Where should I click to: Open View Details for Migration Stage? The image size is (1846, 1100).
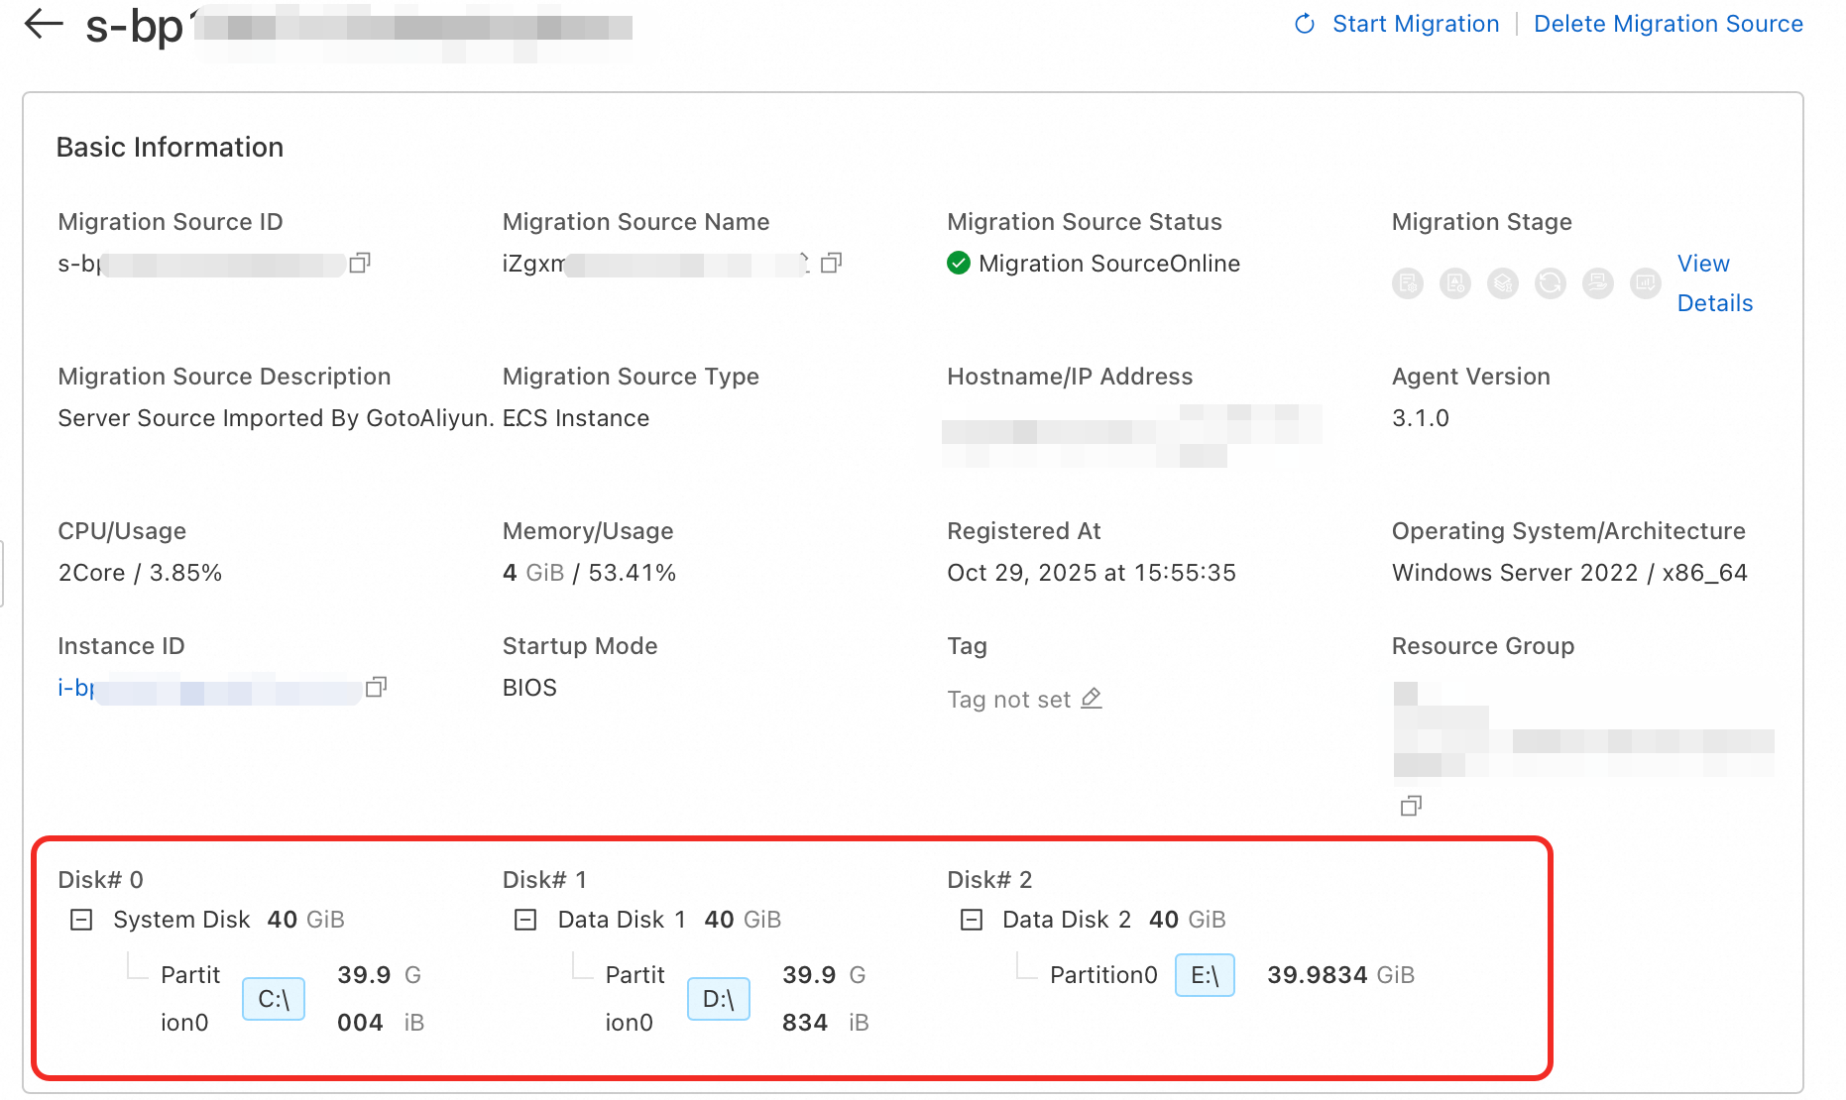click(x=1714, y=283)
